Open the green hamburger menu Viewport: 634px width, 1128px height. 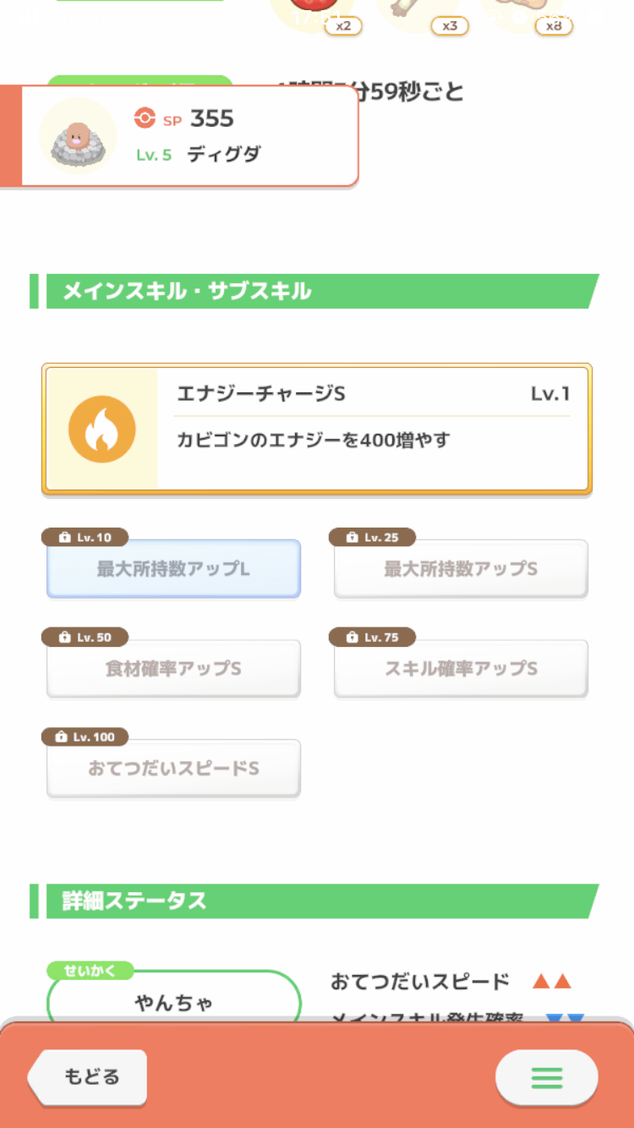[546, 1077]
